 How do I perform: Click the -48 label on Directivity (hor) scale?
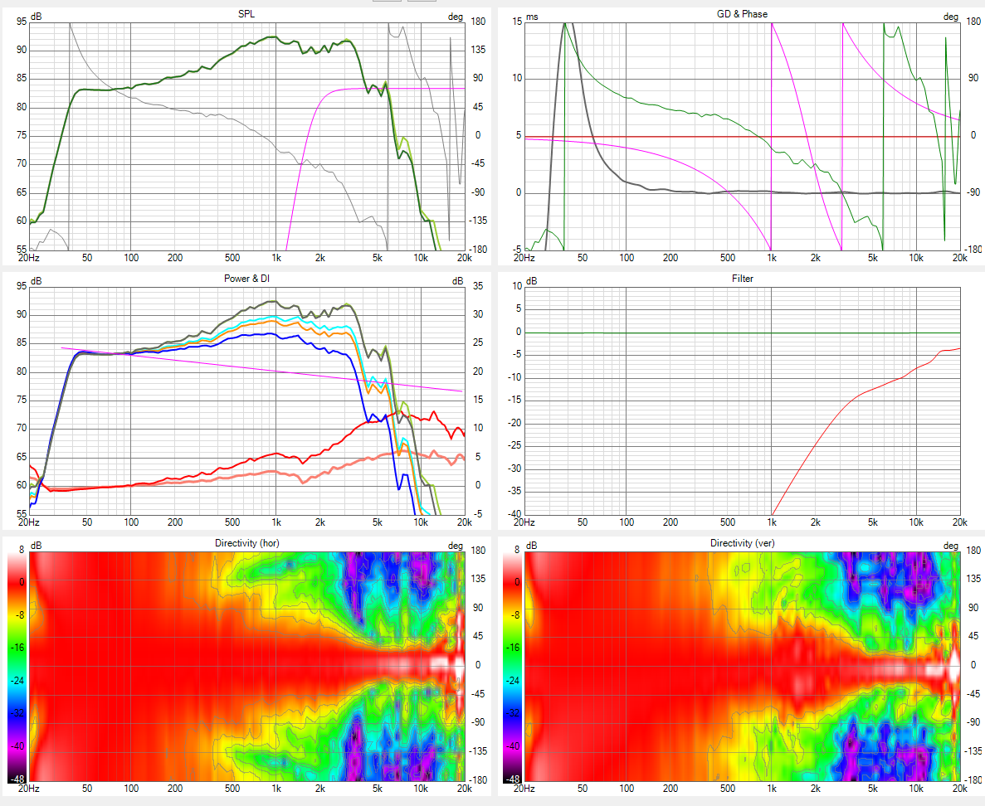(x=17, y=779)
